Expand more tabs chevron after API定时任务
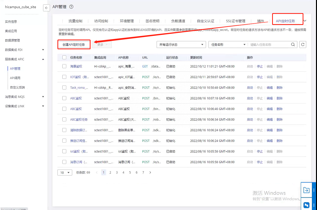 [305, 21]
